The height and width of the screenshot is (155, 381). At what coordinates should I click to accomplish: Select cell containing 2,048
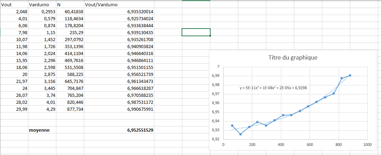click(14, 11)
